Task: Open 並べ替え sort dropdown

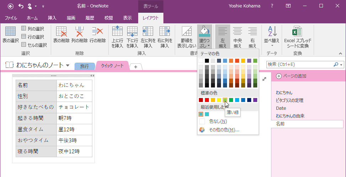Action: (272, 36)
